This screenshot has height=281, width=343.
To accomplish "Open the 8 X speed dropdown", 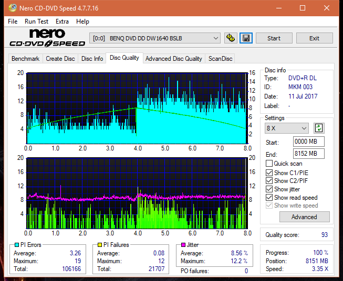I will tap(287, 128).
